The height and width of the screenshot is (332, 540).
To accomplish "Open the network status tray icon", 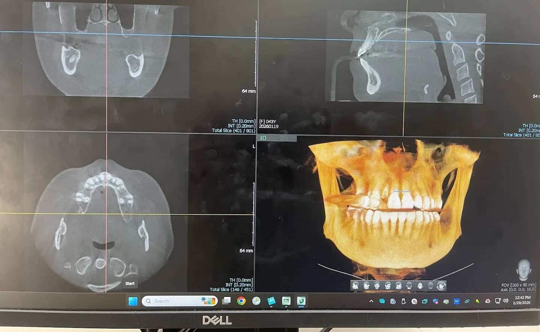I will pyautogui.click(x=498, y=301).
